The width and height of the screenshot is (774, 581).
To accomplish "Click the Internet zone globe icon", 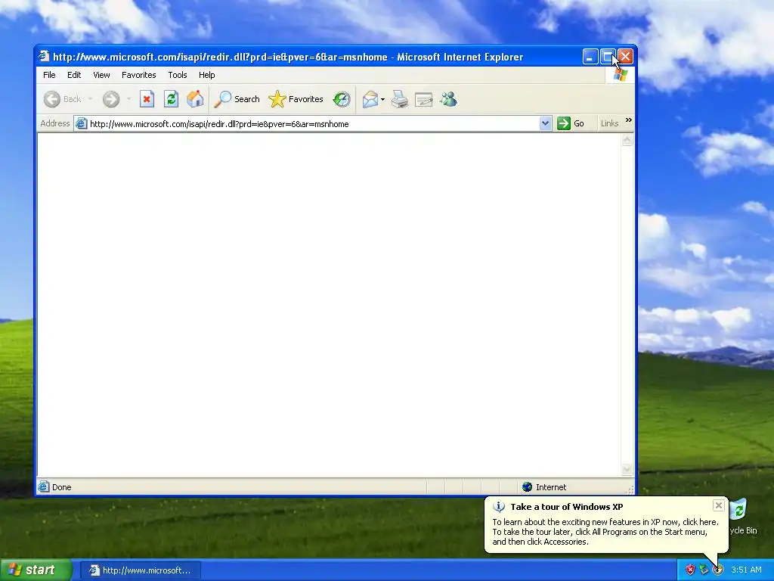I will (x=527, y=487).
